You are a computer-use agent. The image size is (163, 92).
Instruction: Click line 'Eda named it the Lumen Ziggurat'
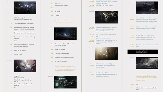pyautogui.click(x=105, y=6)
